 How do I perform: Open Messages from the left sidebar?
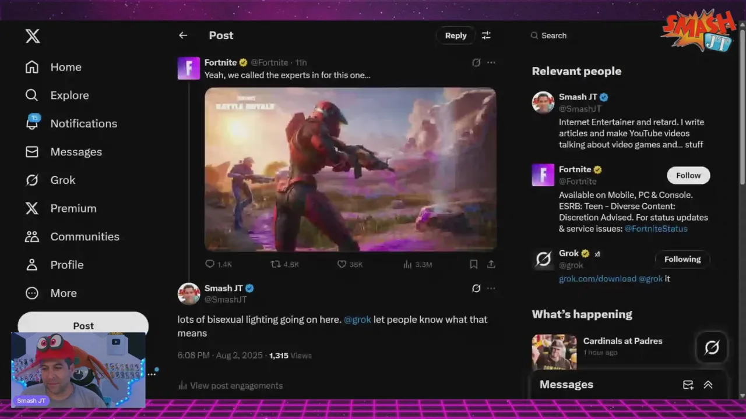click(x=64, y=152)
